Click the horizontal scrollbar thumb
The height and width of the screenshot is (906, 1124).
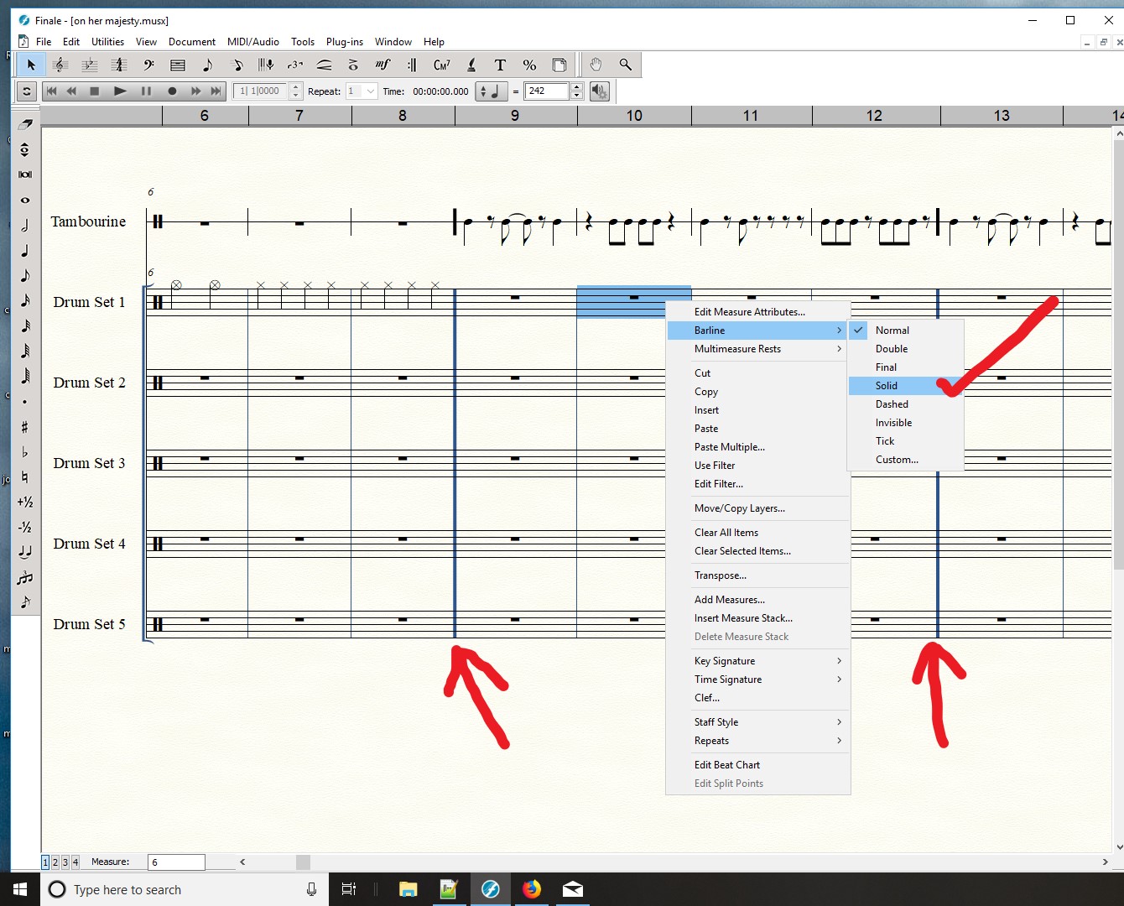[303, 862]
